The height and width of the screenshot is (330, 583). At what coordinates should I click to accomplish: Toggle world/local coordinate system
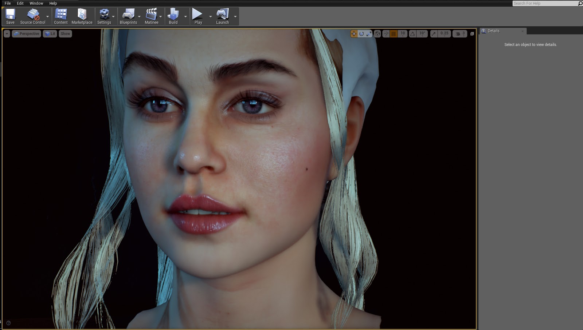click(377, 33)
